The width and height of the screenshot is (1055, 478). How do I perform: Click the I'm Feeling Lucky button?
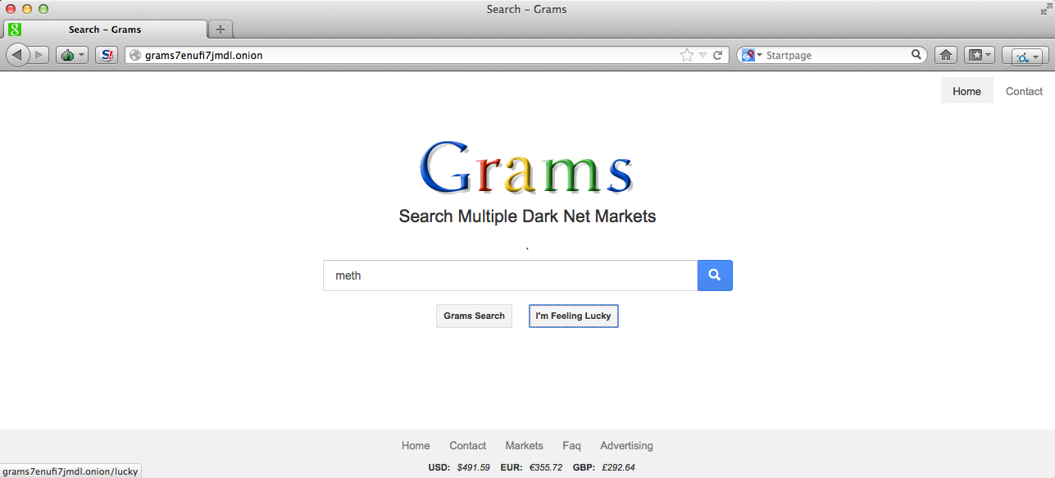pos(573,316)
